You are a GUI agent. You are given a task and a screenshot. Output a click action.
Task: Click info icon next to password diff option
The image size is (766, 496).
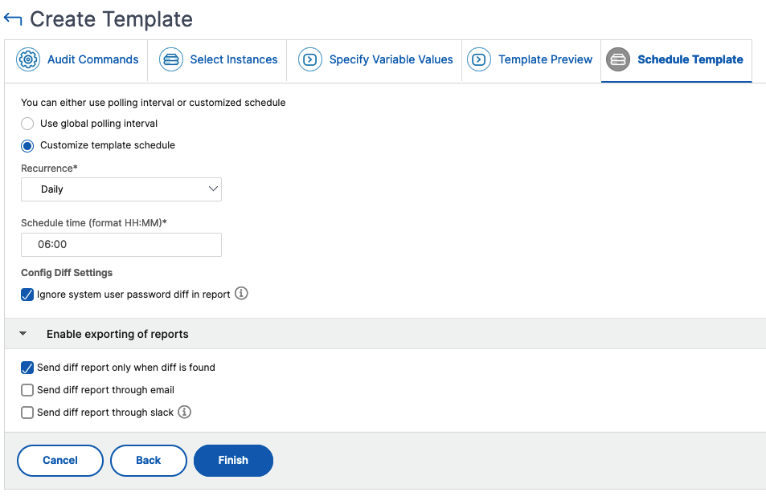(241, 294)
